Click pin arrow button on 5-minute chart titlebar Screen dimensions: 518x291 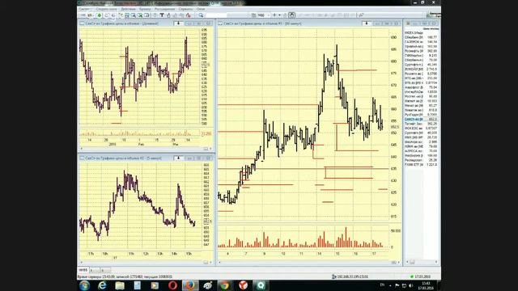pyautogui.click(x=178, y=158)
